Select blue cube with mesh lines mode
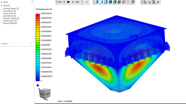Viewport: 186px width, 104px height. (x=110, y=2)
